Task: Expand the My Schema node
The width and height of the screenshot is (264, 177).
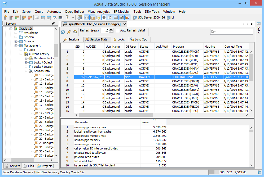Action: [x=16, y=33]
